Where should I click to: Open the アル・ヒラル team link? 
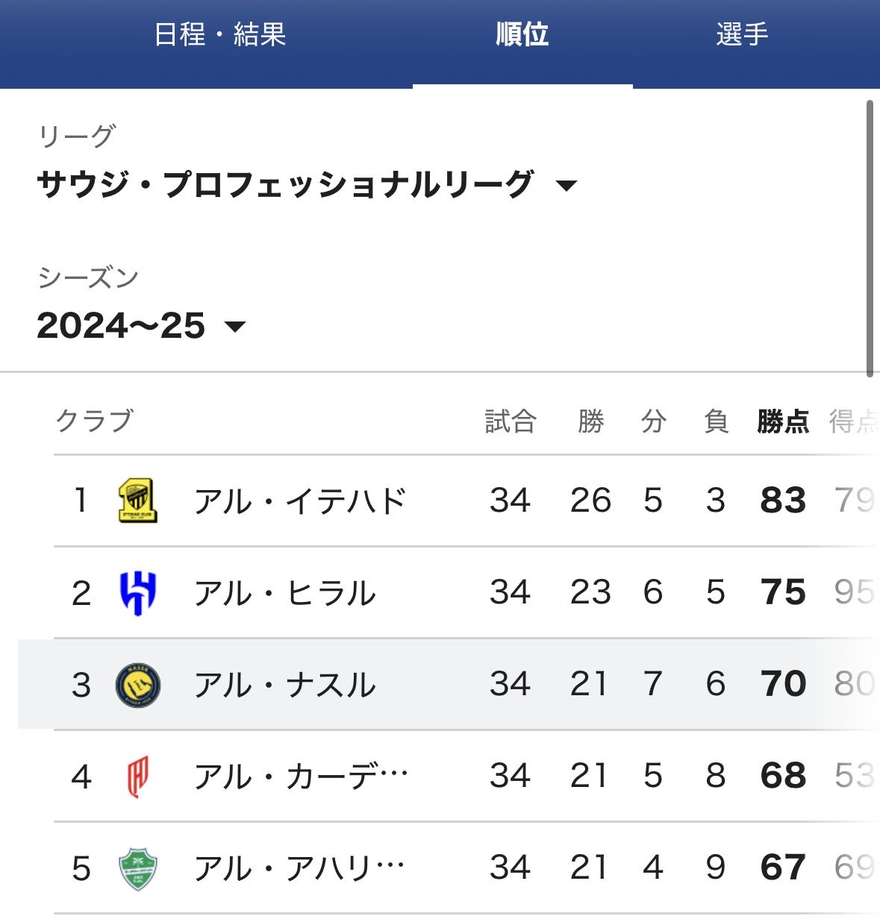coord(285,593)
